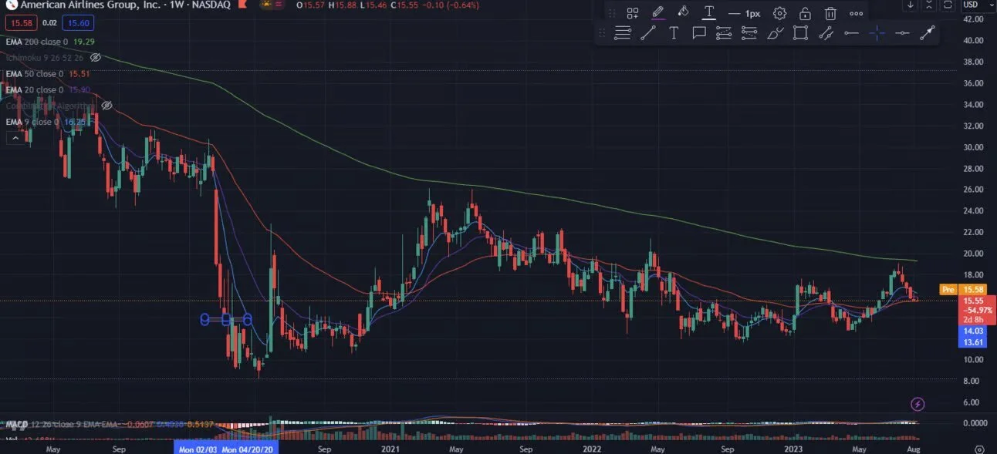Delete the drawing with the trash icon
Screen dimensions: 997x454
point(830,13)
